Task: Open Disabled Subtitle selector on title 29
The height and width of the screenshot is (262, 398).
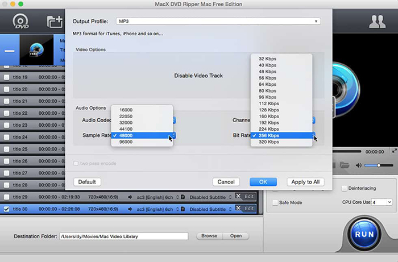Action: click(x=211, y=197)
